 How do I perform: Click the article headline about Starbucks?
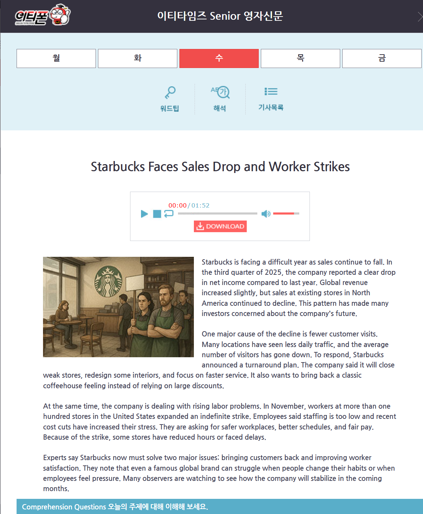(x=220, y=167)
